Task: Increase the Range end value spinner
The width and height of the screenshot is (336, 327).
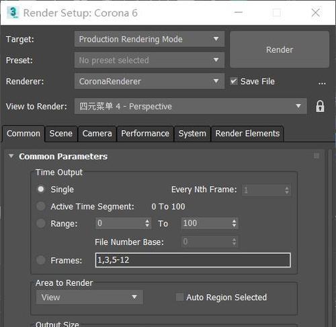Action: pyautogui.click(x=235, y=221)
